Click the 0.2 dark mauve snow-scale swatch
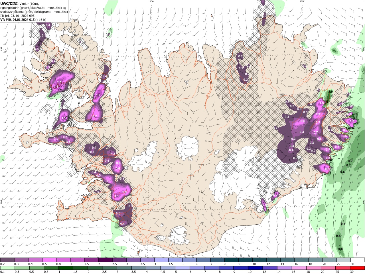 [x=7, y=260]
